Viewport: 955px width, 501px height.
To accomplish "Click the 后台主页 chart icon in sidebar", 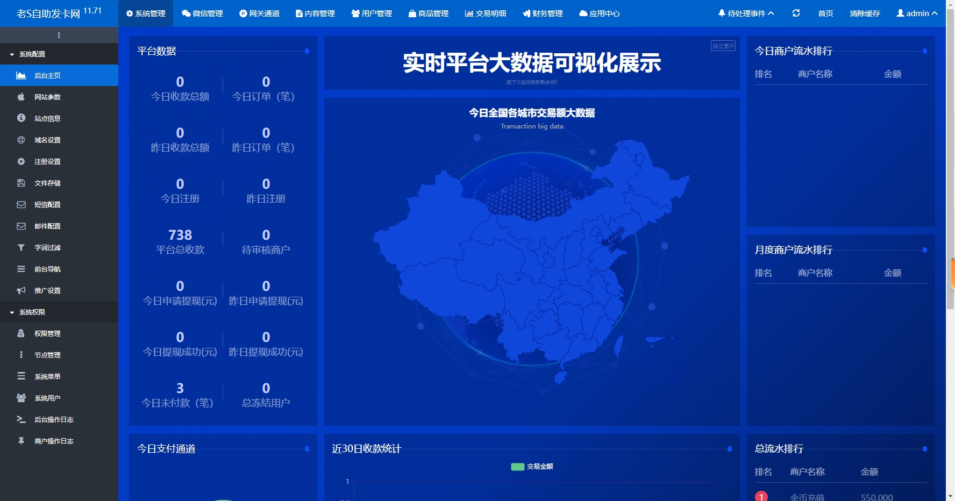I will point(21,75).
